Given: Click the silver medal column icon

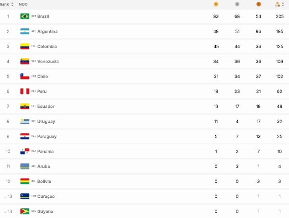Looking at the screenshot, I should (x=237, y=4).
